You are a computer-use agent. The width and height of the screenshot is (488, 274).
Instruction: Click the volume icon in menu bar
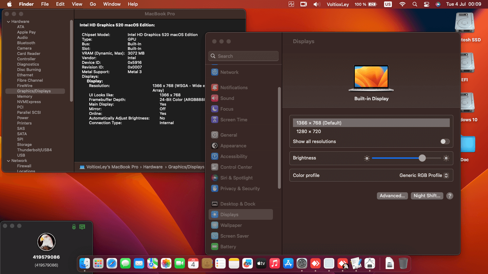[x=317, y=4]
